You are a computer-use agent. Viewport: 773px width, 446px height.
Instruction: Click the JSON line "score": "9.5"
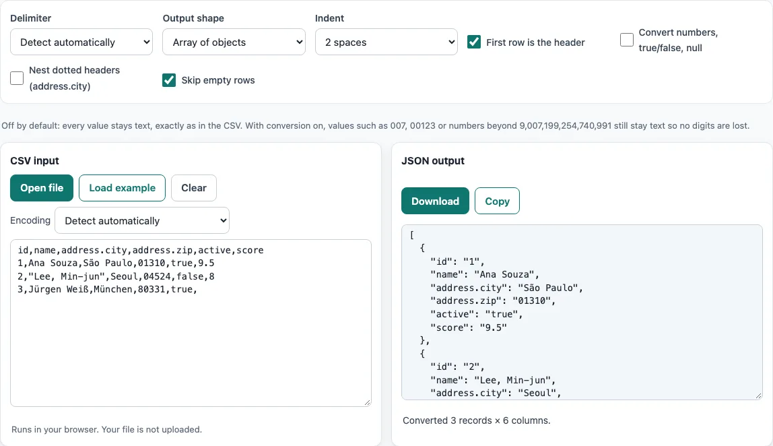[469, 327]
